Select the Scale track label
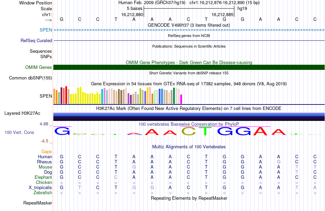The width and height of the screenshot is (325, 211). [46, 9]
